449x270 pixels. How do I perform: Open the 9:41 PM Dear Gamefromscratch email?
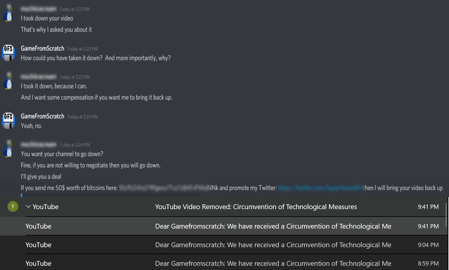(x=223, y=226)
